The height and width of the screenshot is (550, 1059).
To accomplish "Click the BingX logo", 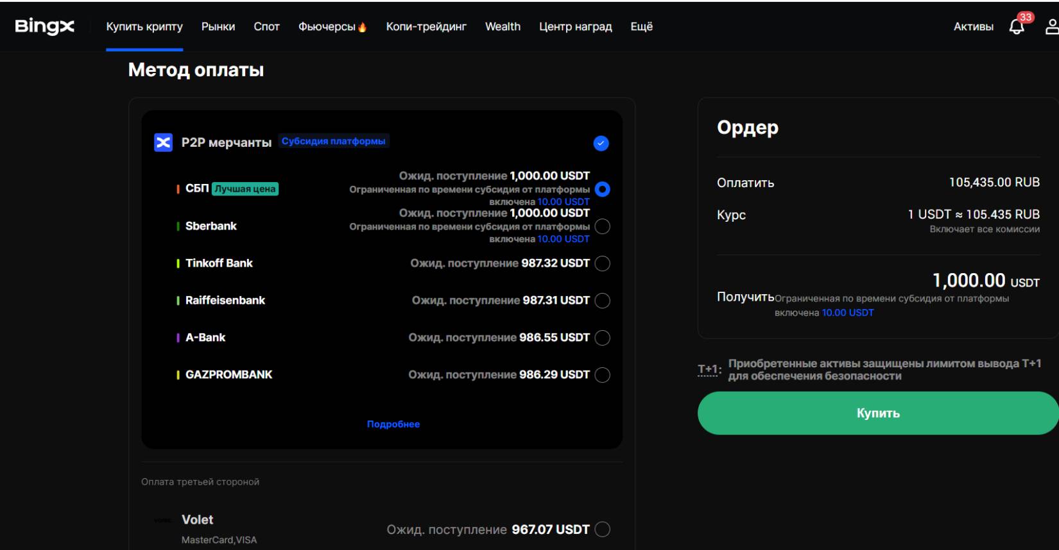I will [x=44, y=26].
